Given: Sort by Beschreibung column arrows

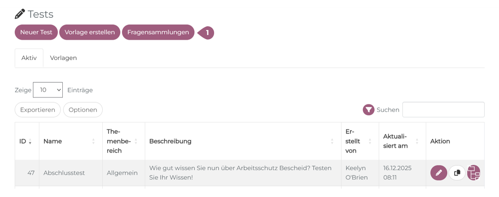Looking at the screenshot, I should (332, 141).
